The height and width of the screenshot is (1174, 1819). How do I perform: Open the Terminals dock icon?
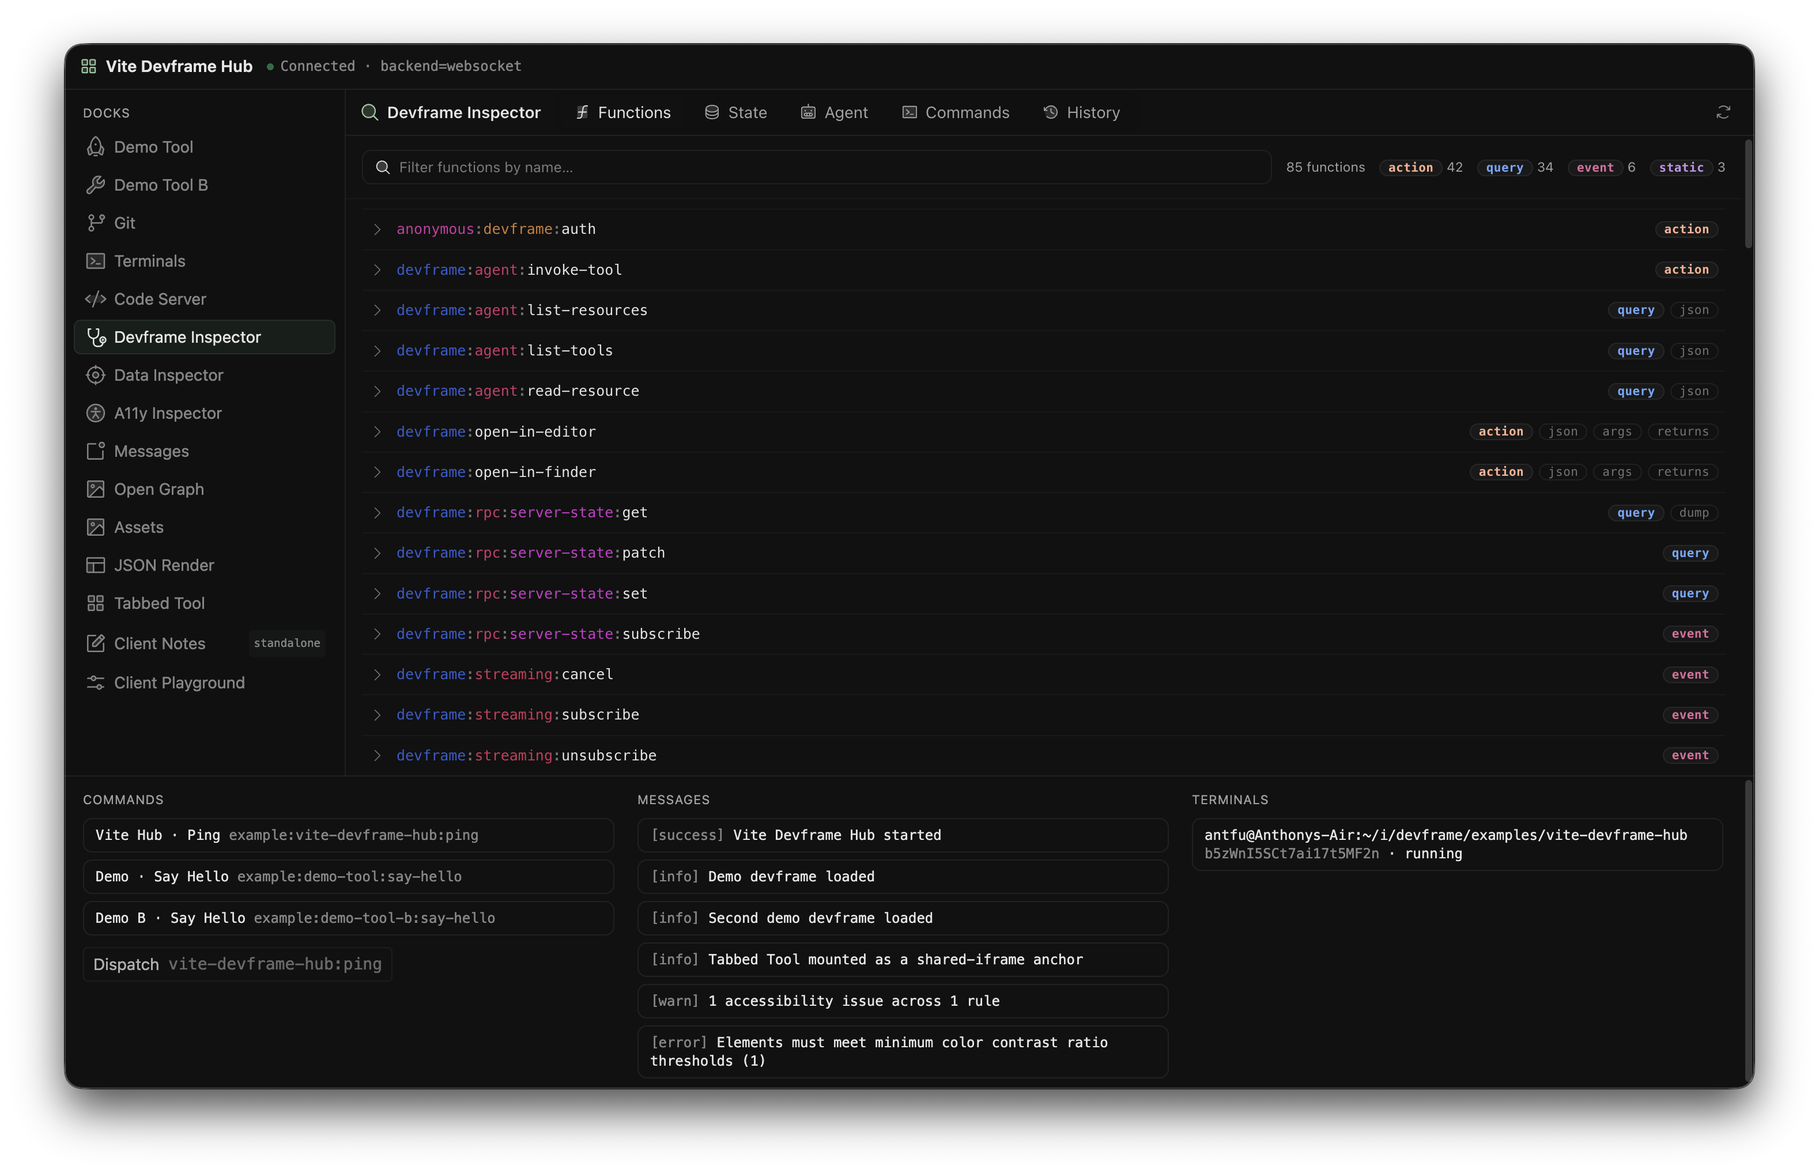pyautogui.click(x=95, y=261)
